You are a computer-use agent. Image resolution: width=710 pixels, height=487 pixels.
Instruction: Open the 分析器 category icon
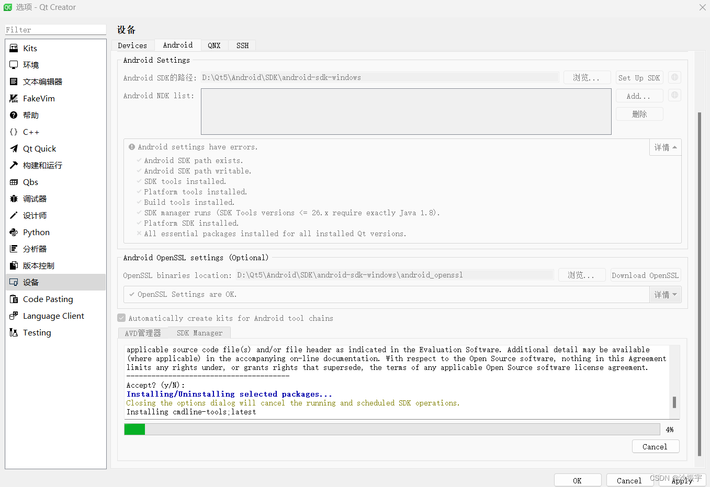pyautogui.click(x=14, y=249)
